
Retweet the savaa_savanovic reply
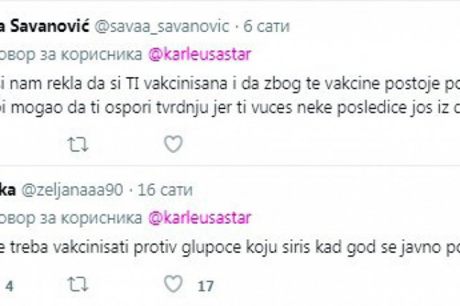(78, 145)
